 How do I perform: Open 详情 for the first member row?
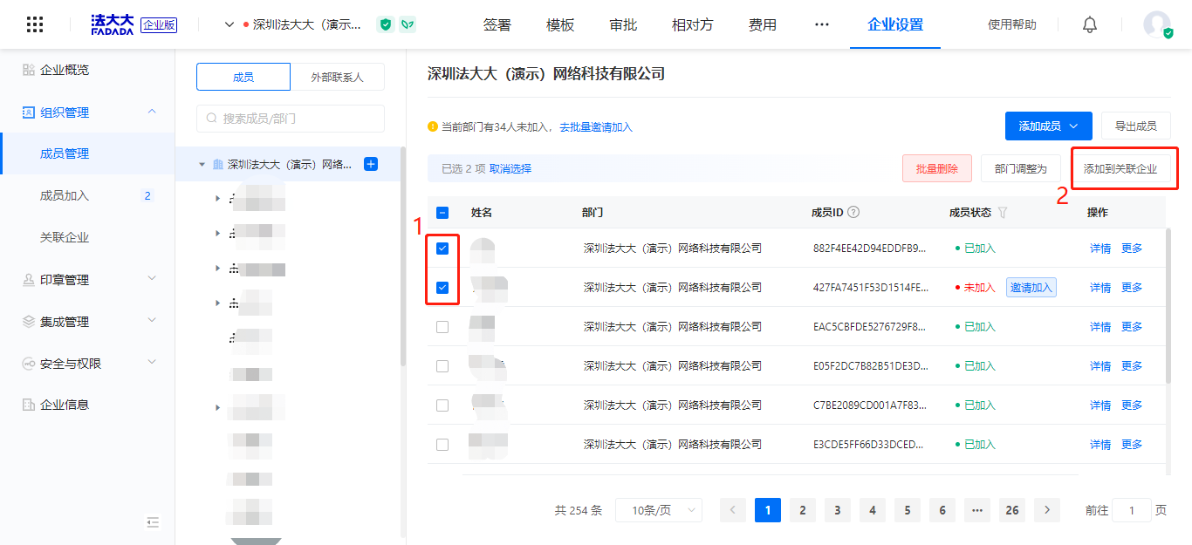tap(1100, 249)
